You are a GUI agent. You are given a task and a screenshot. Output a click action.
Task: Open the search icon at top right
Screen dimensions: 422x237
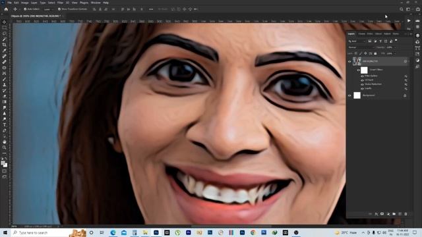402,9
